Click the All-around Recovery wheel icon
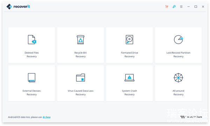 [x=178, y=78]
